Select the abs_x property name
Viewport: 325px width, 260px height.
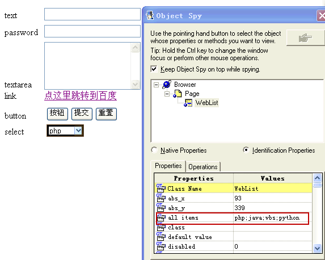pyautogui.click(x=176, y=199)
